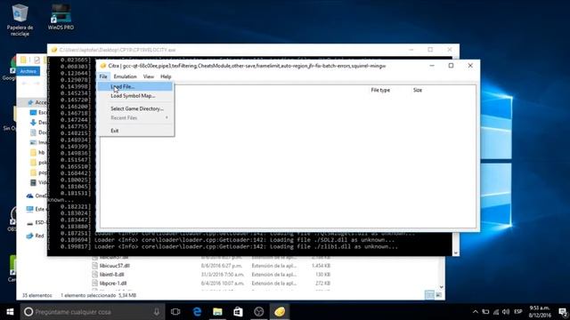Open Windows Store from taskbar
The width and height of the screenshot is (570, 320).
tap(238, 312)
